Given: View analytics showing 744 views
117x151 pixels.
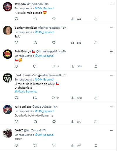Looking at the screenshot, I should (x=76, y=19).
